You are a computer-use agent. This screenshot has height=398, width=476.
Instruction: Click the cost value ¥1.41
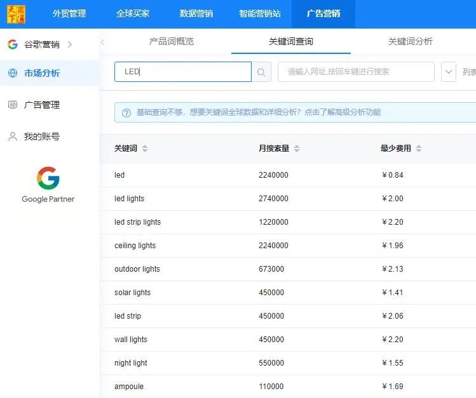(x=393, y=293)
